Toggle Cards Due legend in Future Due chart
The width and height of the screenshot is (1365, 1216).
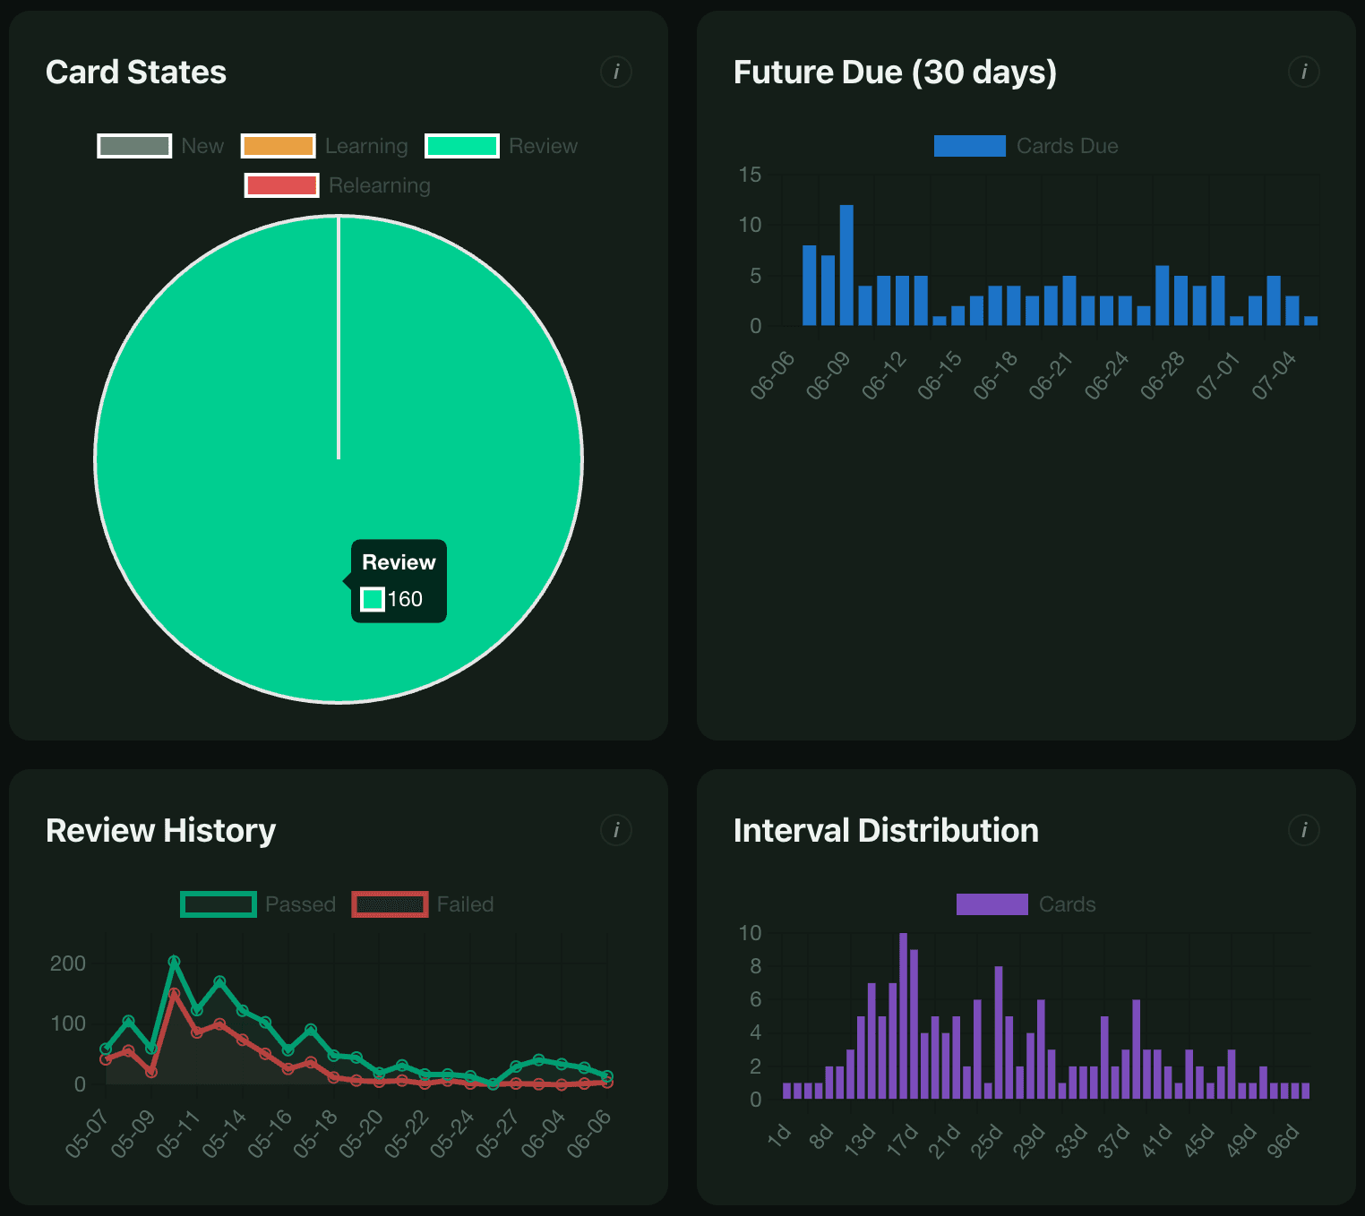1026,146
